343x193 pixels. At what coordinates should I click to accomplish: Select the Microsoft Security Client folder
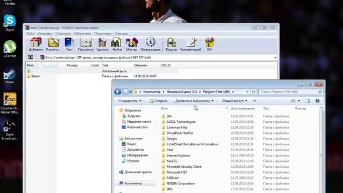coord(184,167)
